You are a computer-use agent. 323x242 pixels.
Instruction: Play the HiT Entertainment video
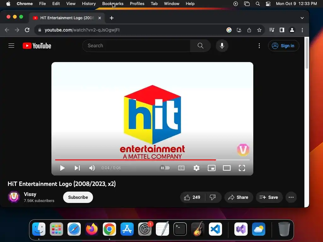[x=62, y=168]
